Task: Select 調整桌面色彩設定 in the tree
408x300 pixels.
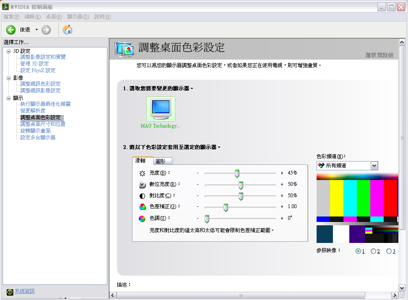Action: point(40,117)
